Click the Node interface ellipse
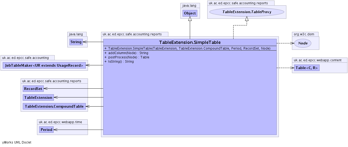The width and height of the screenshot is (348, 147). coord(303,43)
